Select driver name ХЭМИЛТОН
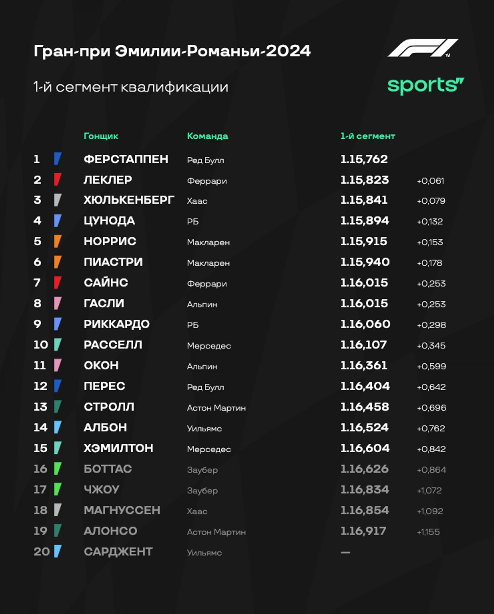The image size is (494, 614). coord(118,448)
